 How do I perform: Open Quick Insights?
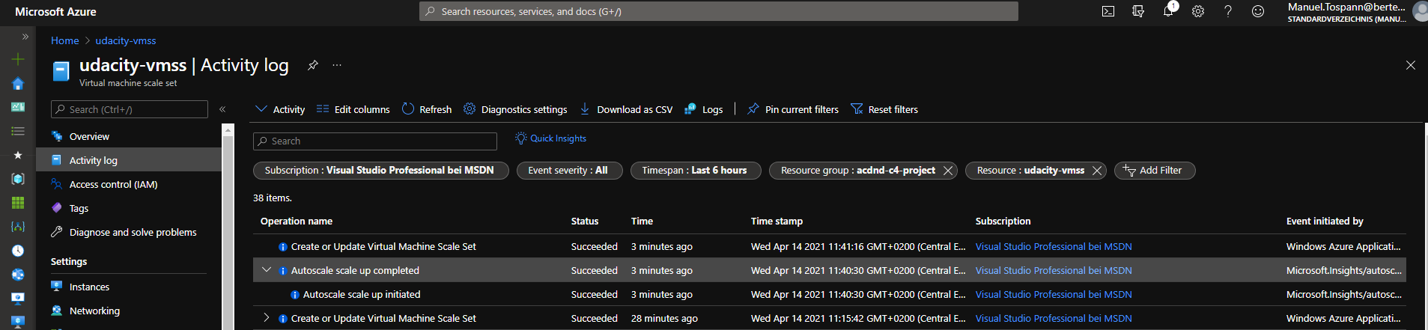point(550,138)
